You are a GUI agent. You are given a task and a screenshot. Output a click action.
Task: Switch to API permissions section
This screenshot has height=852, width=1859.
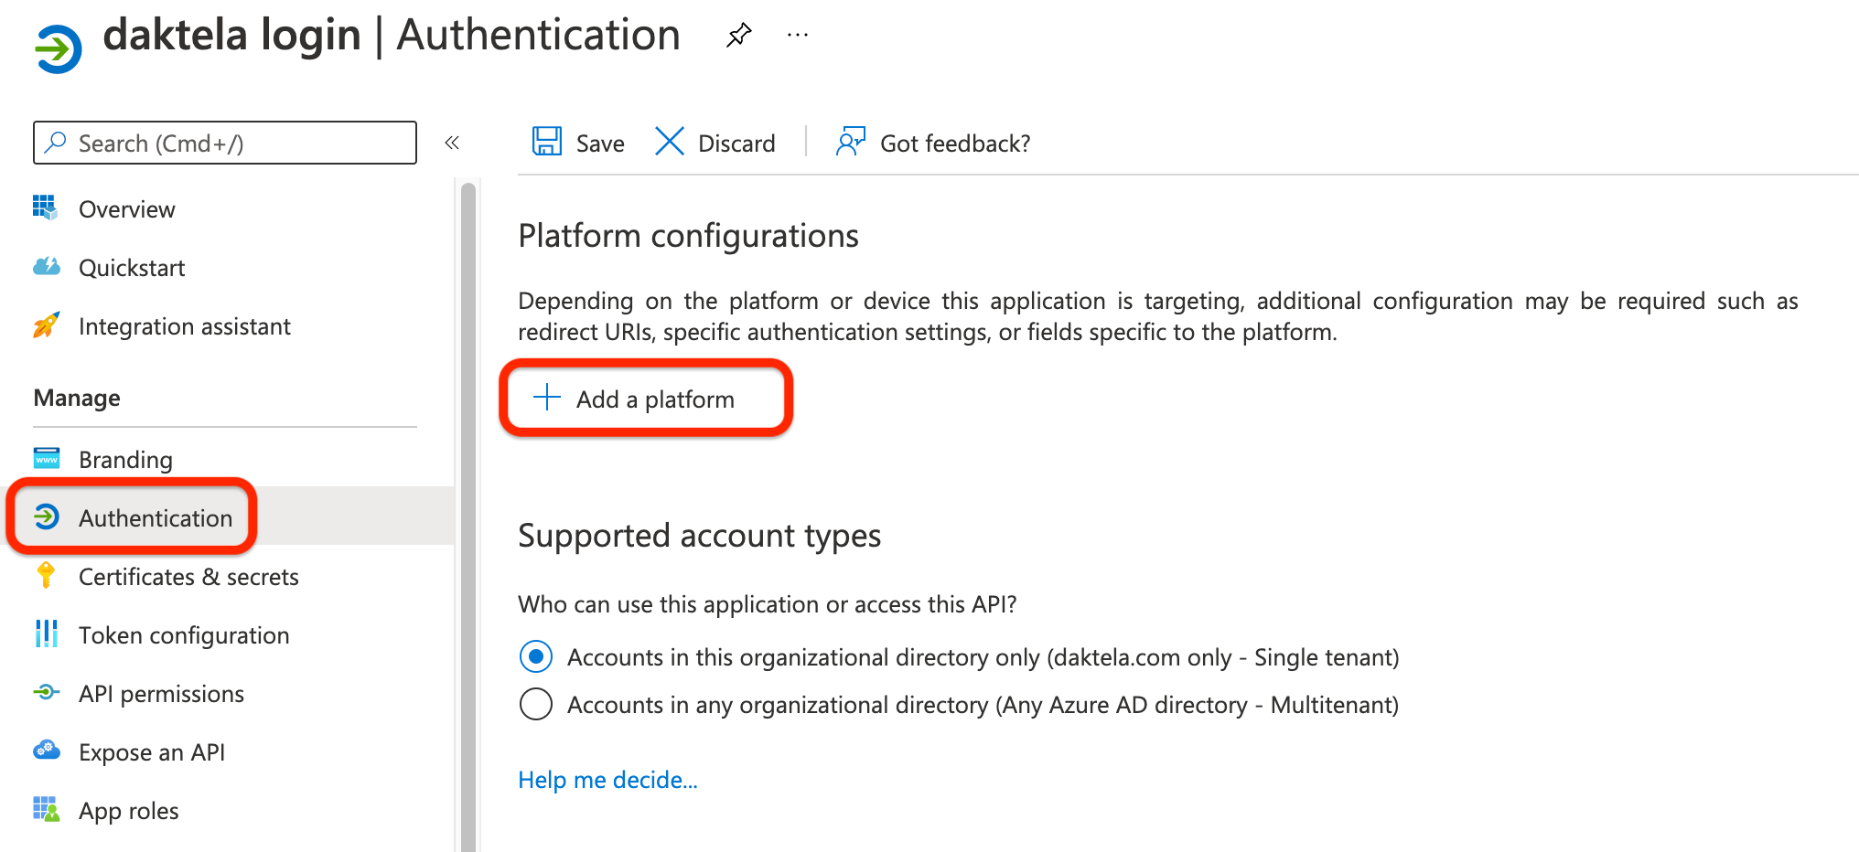pyautogui.click(x=161, y=693)
